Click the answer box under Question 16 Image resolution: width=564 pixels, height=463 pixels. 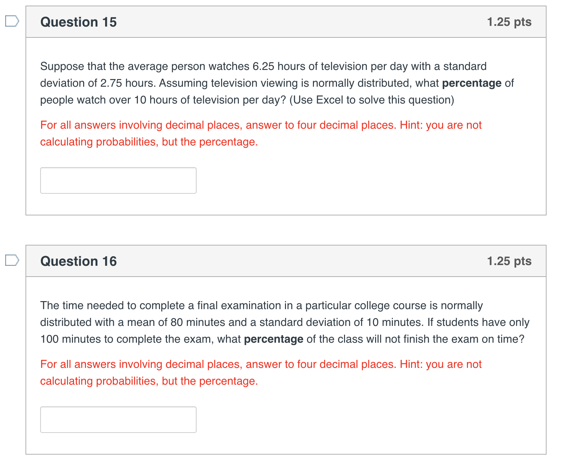(118, 419)
